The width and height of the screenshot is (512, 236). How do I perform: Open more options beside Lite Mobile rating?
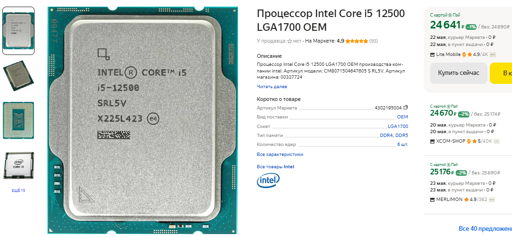pyautogui.click(x=493, y=54)
